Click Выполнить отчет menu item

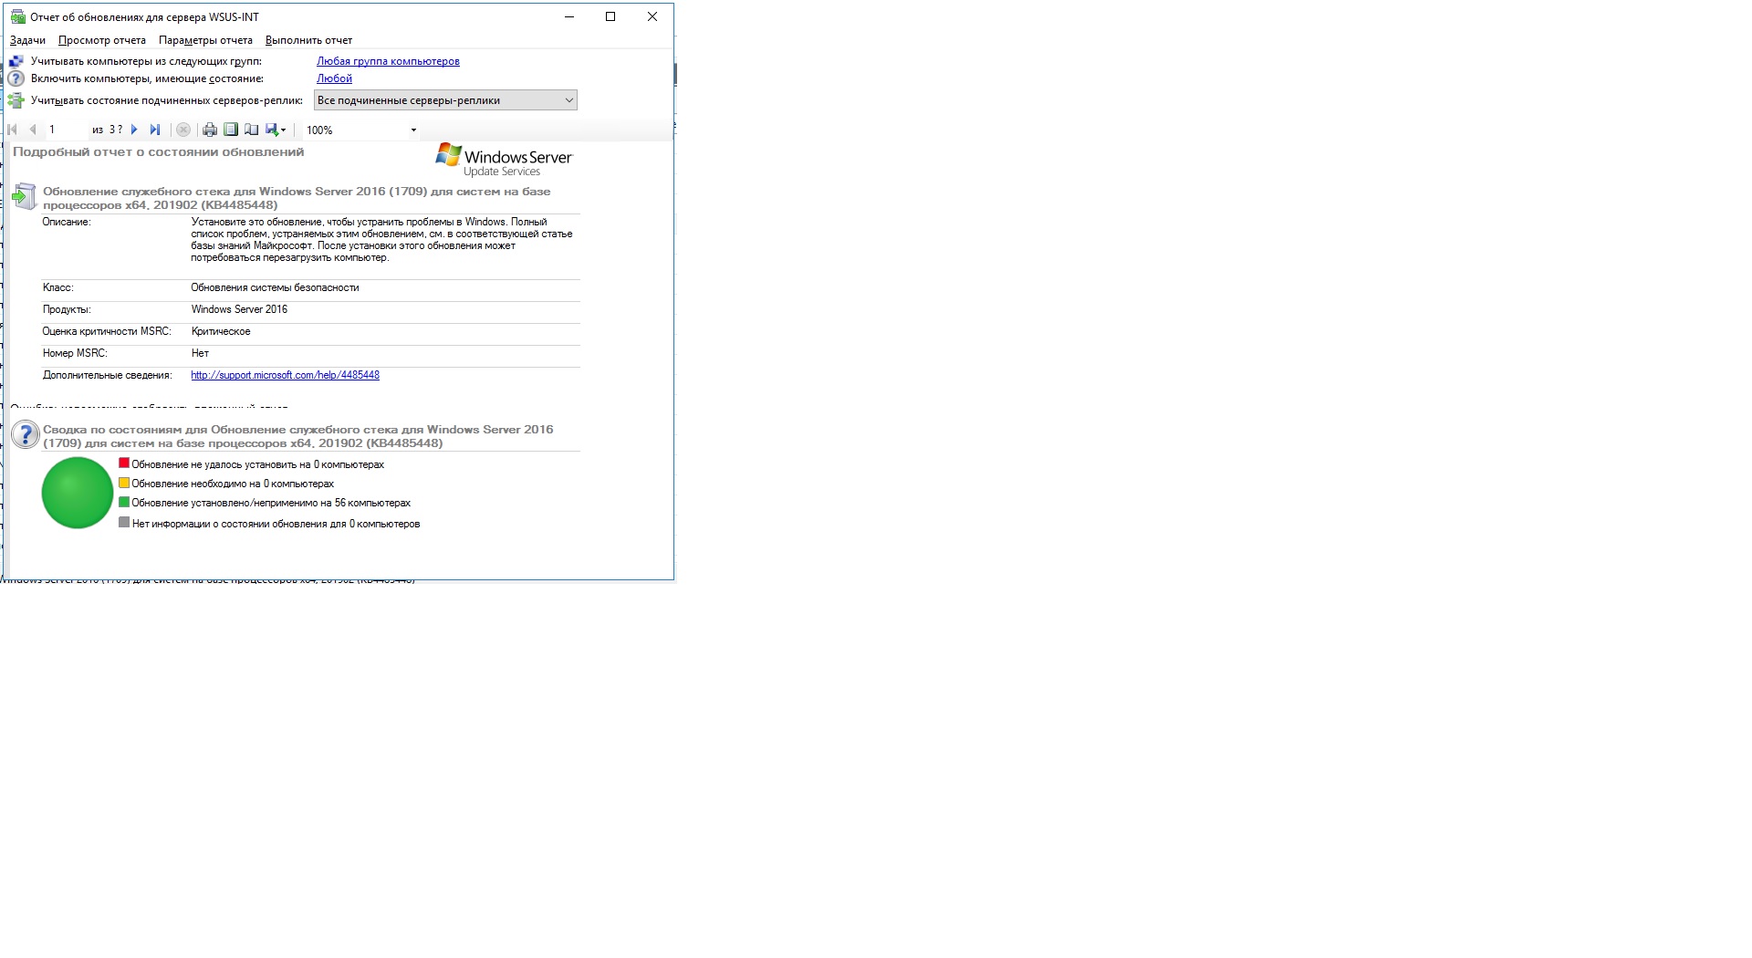click(308, 40)
